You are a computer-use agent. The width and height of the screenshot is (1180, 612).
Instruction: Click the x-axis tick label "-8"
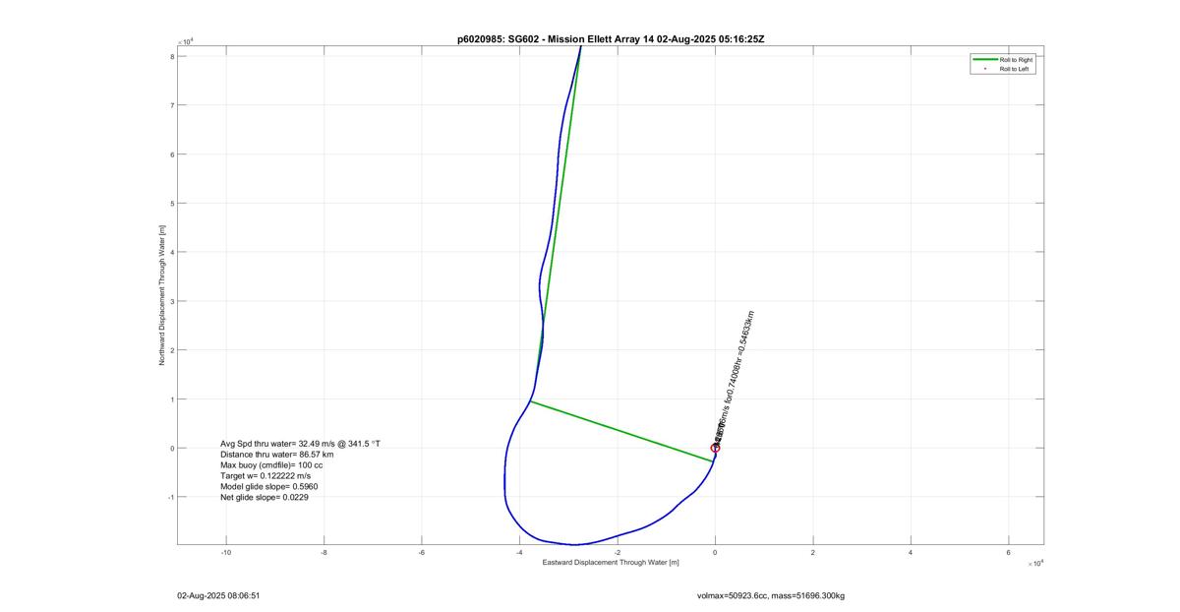click(324, 553)
